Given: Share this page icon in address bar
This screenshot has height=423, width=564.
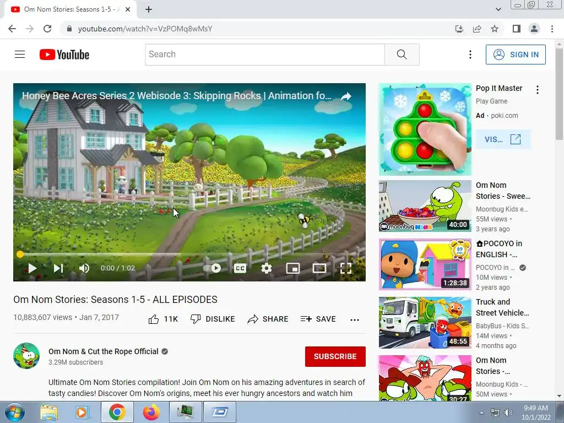Looking at the screenshot, I should (x=477, y=29).
